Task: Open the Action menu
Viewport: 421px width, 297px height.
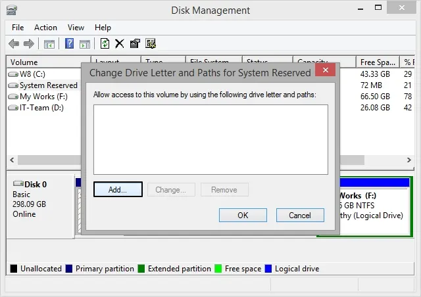Action: (x=45, y=28)
